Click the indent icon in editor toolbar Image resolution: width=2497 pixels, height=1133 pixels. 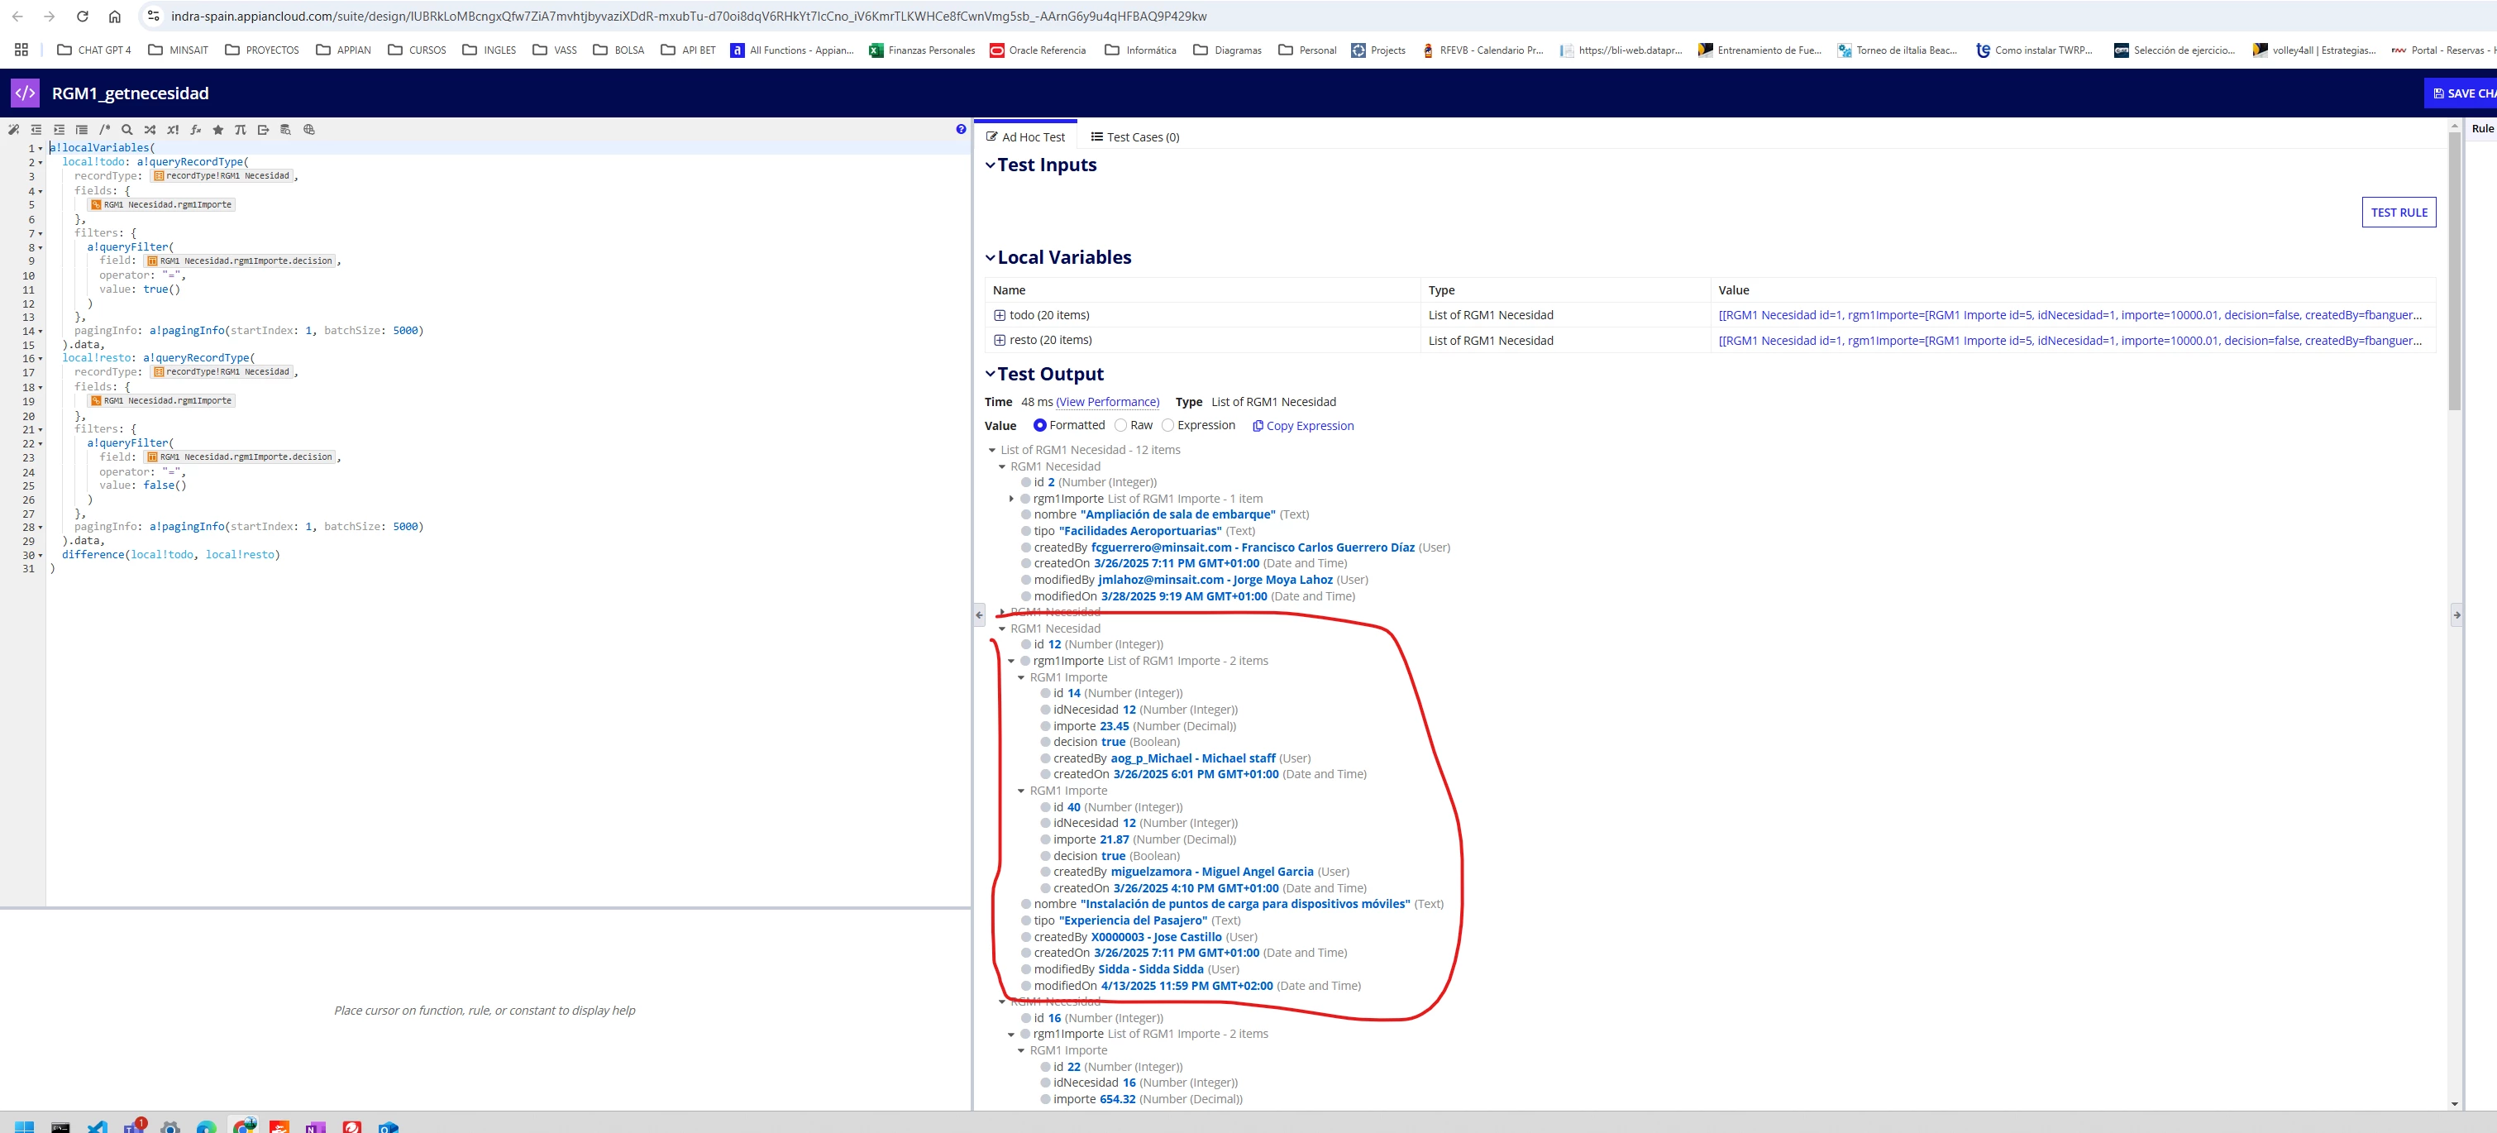[x=60, y=129]
